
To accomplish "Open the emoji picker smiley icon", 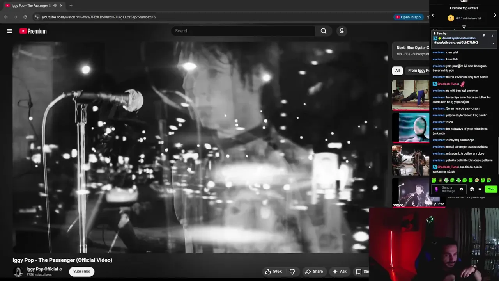I will tap(462, 189).
